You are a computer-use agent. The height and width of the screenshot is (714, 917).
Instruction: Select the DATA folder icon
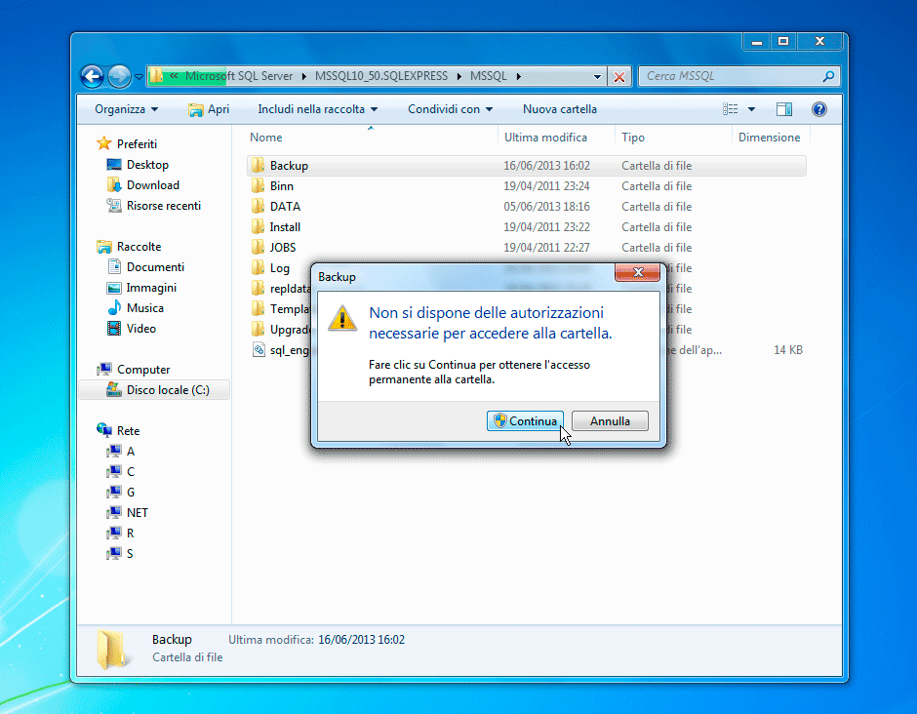click(x=258, y=207)
